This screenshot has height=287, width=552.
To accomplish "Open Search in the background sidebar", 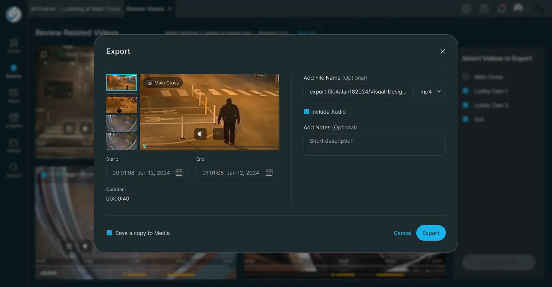I will [13, 170].
